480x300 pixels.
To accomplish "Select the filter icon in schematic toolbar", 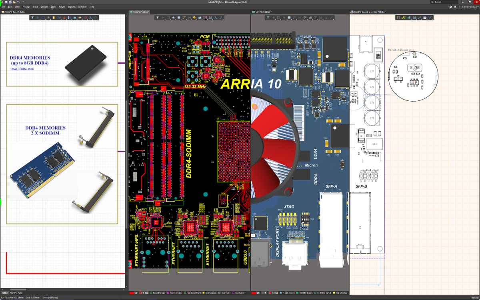I will pos(33,18).
